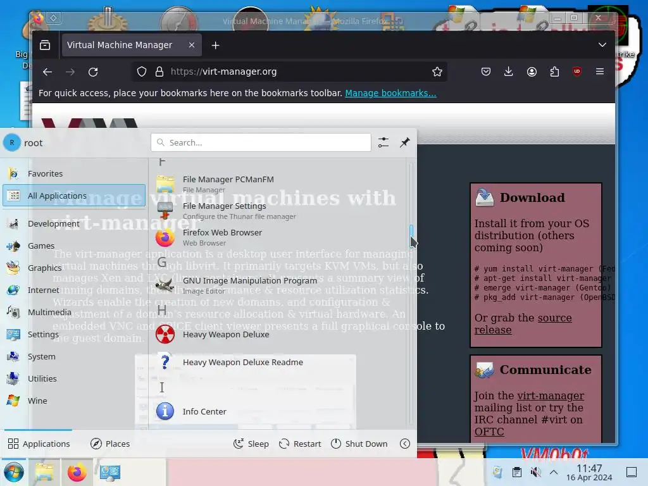Click the Sleep button

251,444
